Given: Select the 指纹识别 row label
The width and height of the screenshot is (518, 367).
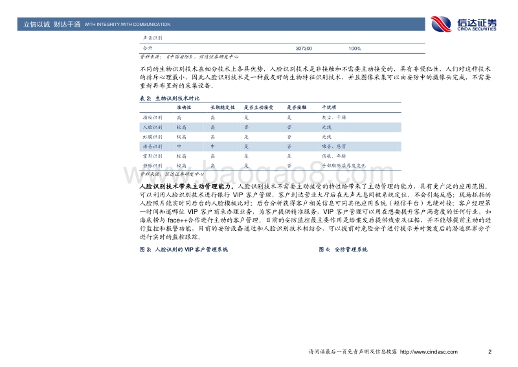Looking at the screenshot, I should pos(152,117).
